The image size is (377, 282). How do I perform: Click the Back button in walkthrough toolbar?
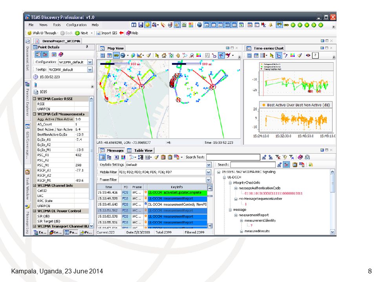click(67, 33)
